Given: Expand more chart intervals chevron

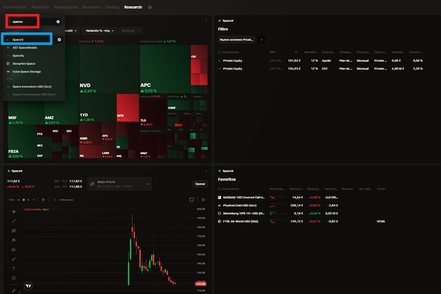Looking at the screenshot, I should tap(33, 200).
